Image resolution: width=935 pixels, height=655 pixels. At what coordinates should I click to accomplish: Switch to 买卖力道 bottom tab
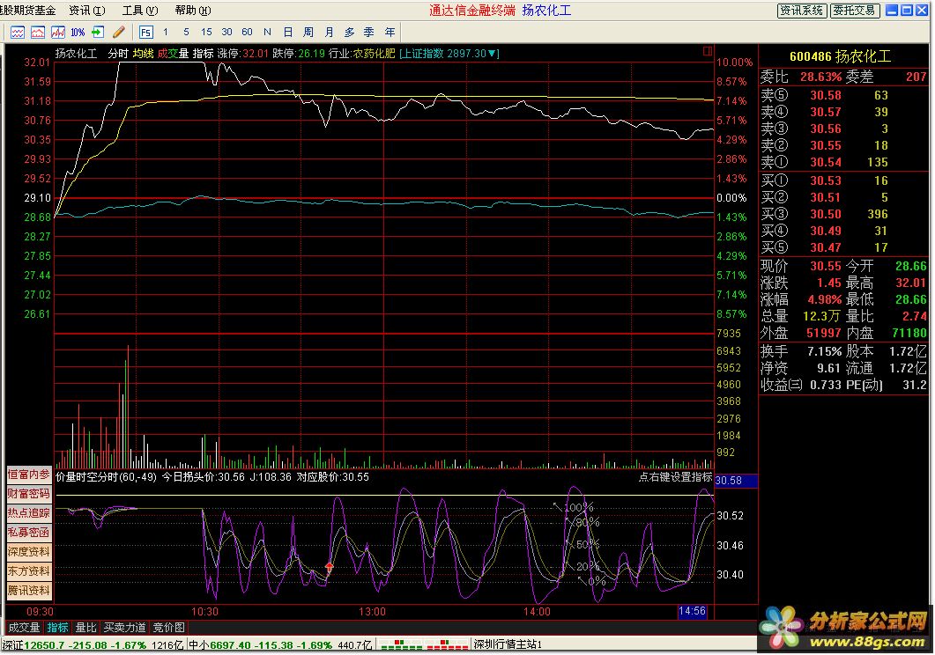click(x=124, y=628)
